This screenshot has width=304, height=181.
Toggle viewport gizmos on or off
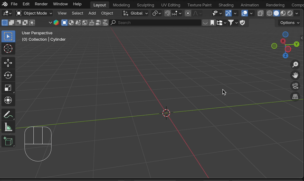pyautogui.click(x=228, y=13)
